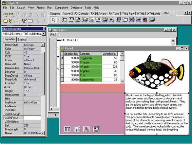Click the Unit1.pas document icon
Screen dimensions: 192x144
50,30
